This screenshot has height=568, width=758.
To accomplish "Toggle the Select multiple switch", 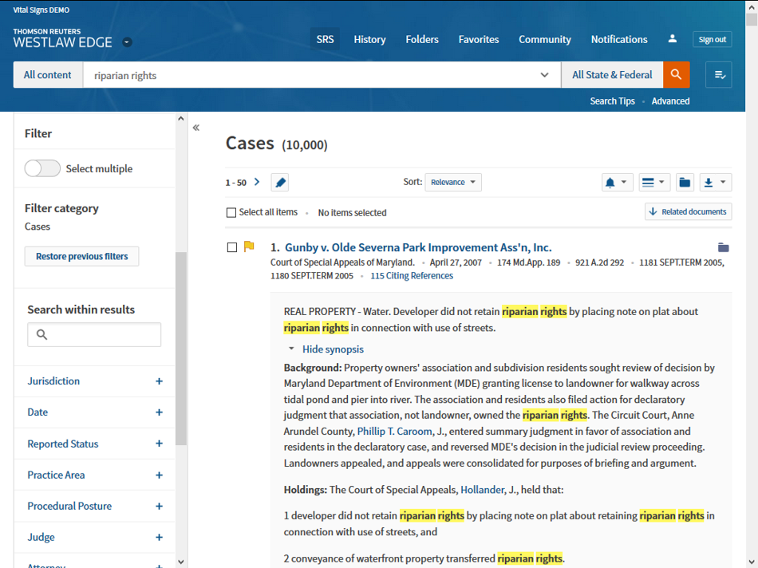I will coord(43,168).
